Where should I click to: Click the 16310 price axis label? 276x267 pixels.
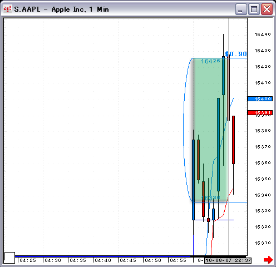coord(263,243)
